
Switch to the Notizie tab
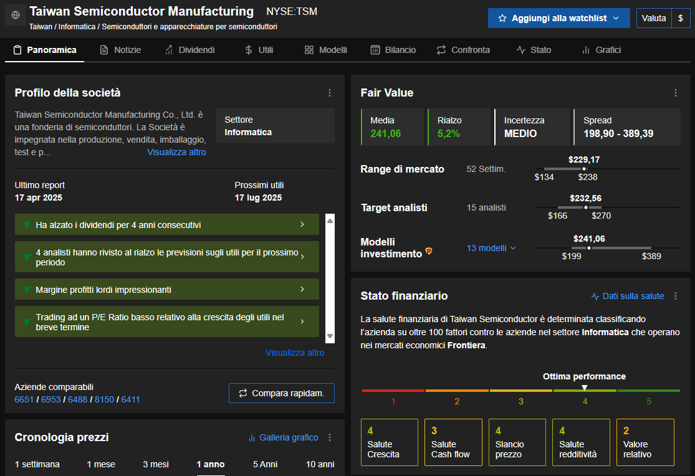(120, 50)
